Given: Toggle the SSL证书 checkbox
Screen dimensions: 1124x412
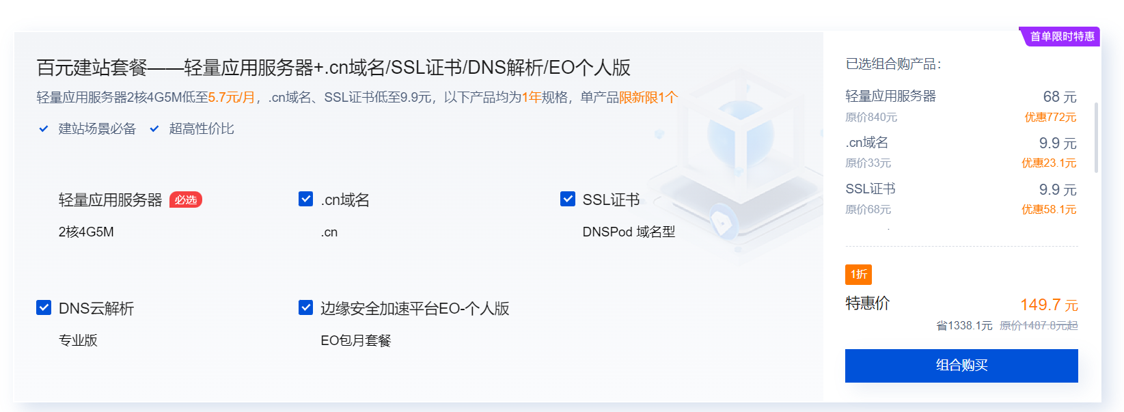Looking at the screenshot, I should point(568,199).
